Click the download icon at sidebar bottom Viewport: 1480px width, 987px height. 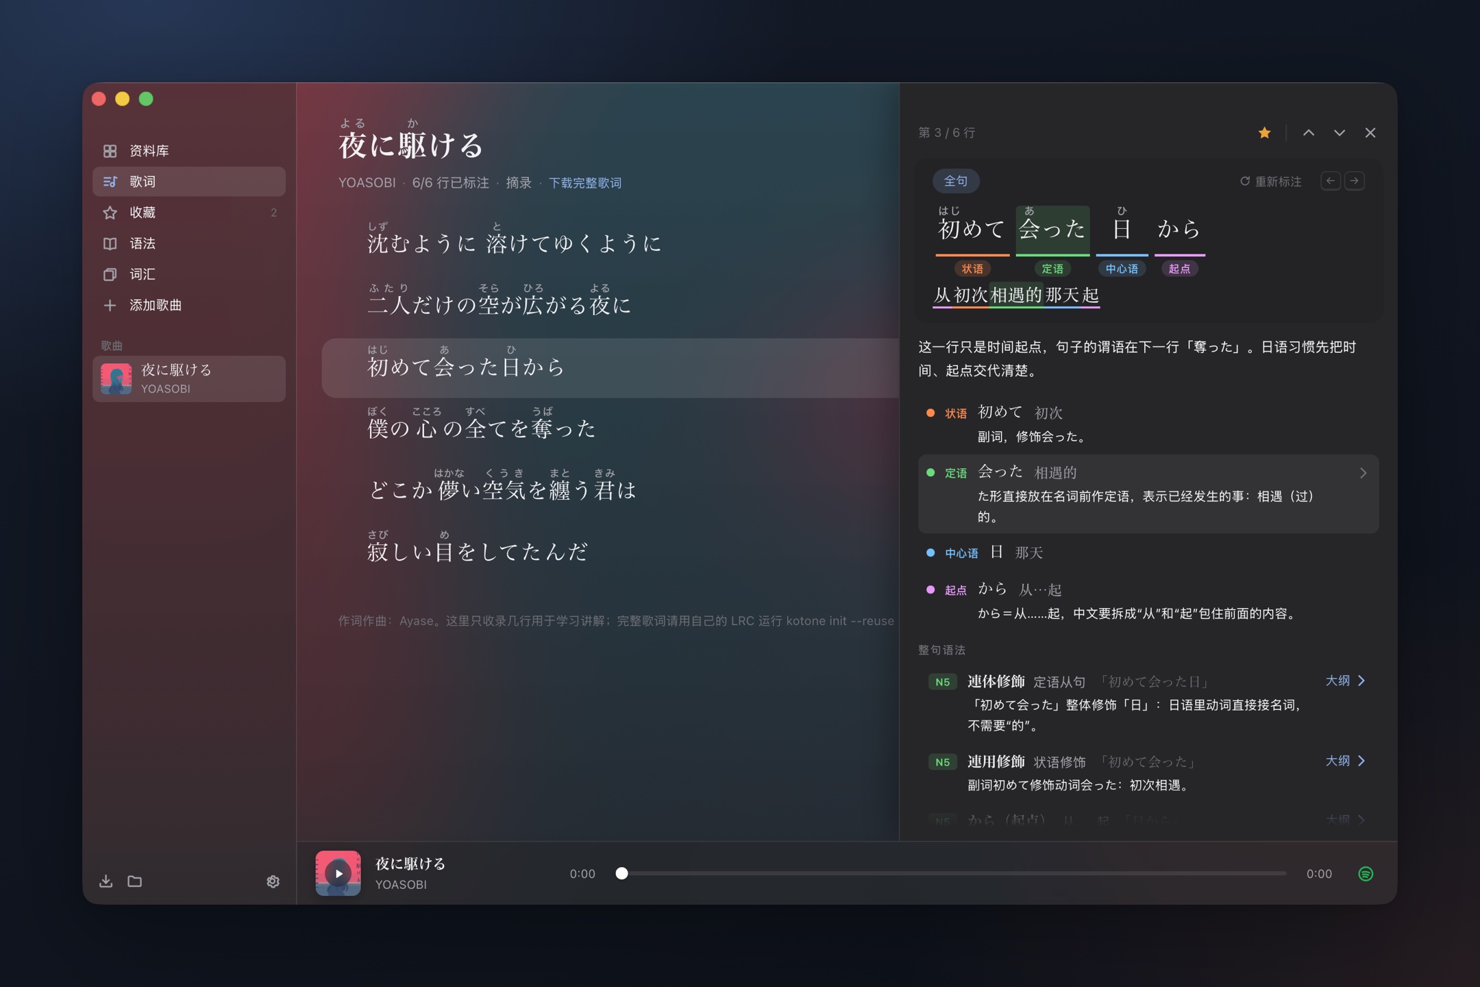106,881
